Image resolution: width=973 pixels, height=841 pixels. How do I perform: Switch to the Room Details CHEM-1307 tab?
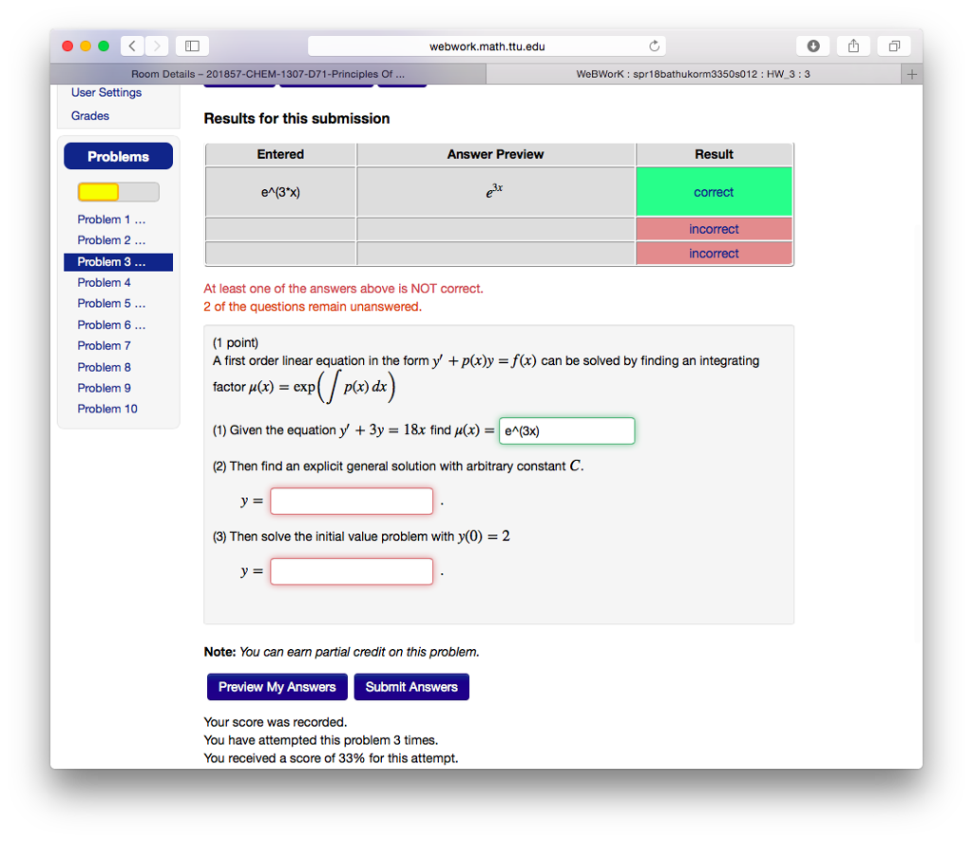[x=269, y=72]
